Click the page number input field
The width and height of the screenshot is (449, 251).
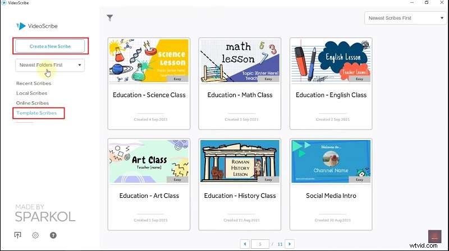coord(260,244)
